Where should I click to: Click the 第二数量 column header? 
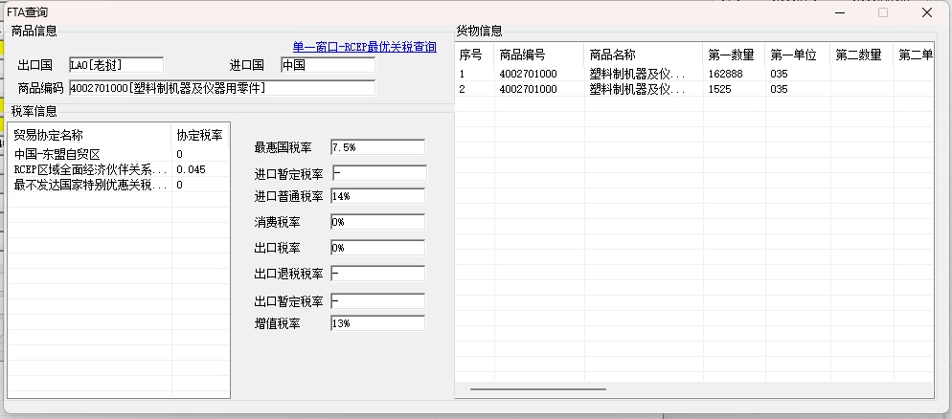[x=862, y=55]
